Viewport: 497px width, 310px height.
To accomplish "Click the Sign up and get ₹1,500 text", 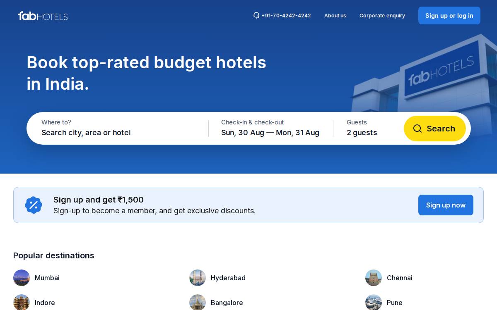I will (99, 200).
